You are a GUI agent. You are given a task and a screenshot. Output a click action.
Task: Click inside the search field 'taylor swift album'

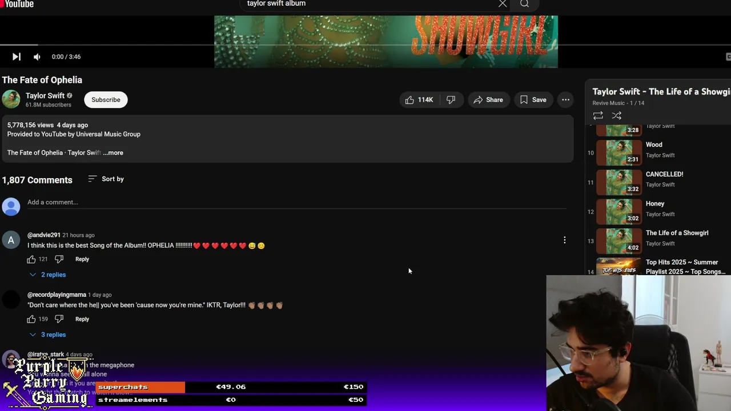368,4
